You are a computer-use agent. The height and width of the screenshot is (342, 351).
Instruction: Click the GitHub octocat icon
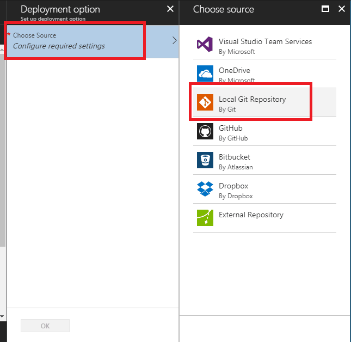[x=205, y=132]
